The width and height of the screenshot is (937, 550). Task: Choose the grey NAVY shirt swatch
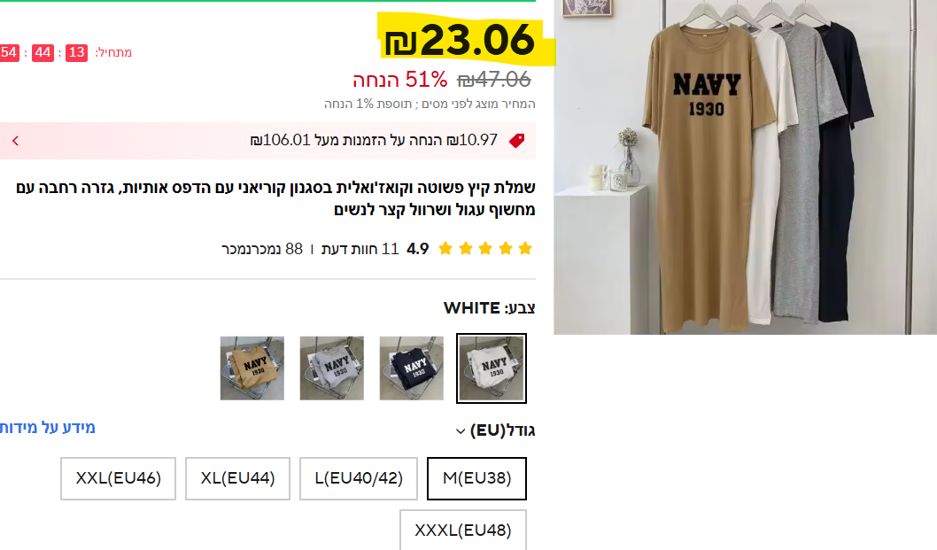click(x=331, y=368)
